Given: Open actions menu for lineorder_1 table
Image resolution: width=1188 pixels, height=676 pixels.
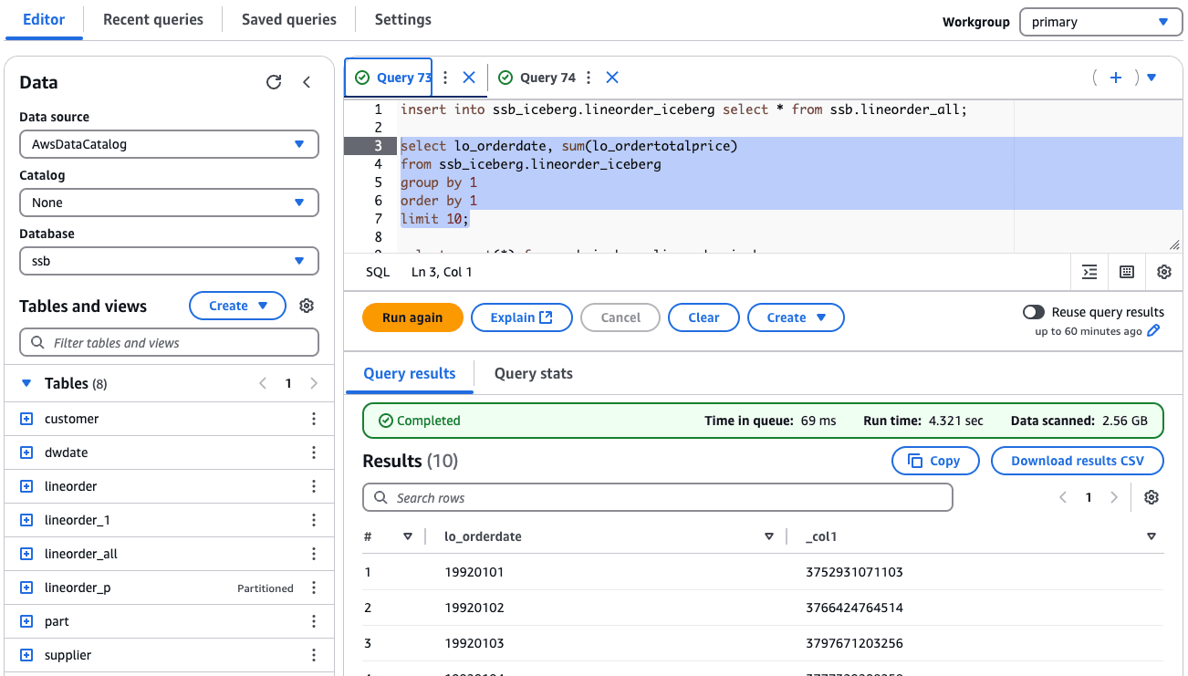Looking at the screenshot, I should (x=314, y=520).
